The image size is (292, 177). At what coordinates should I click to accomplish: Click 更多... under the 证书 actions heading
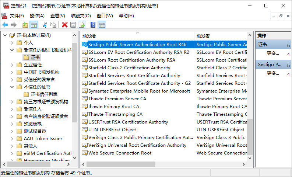pos(273,53)
